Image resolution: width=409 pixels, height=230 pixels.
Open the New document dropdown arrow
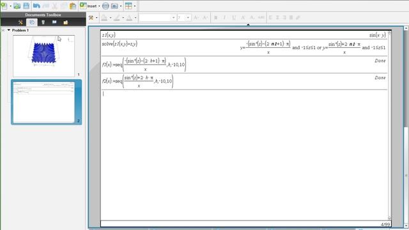pyautogui.click(x=10, y=6)
